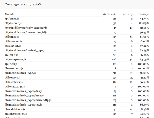Open db/models/check_type.js coverage
Viewport: 154px width, 118px height.
[20, 73]
